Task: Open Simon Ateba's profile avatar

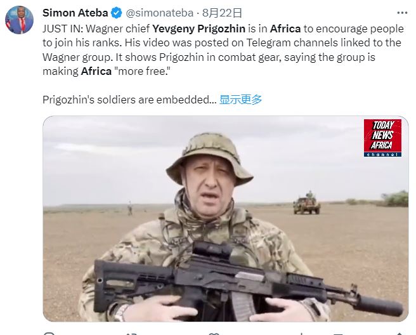Action: tap(20, 20)
